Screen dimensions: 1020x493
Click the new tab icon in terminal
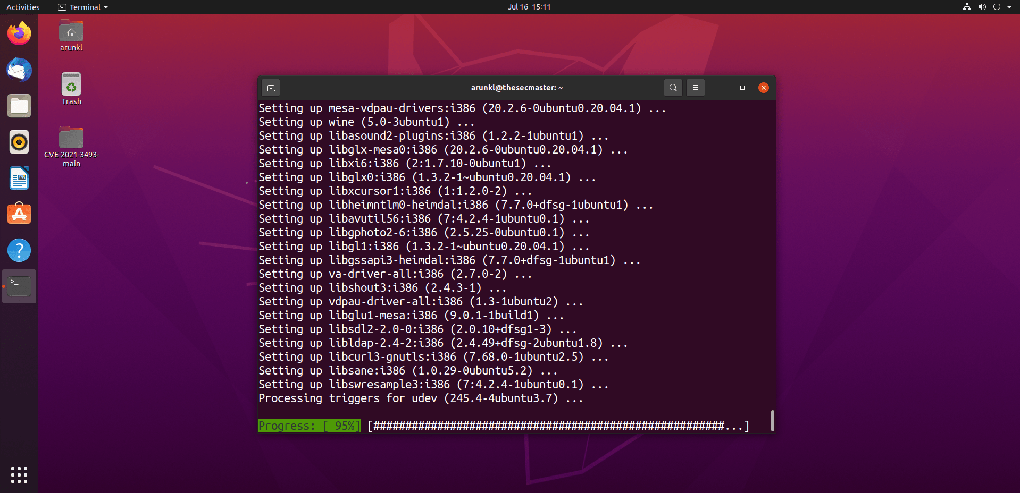click(271, 88)
